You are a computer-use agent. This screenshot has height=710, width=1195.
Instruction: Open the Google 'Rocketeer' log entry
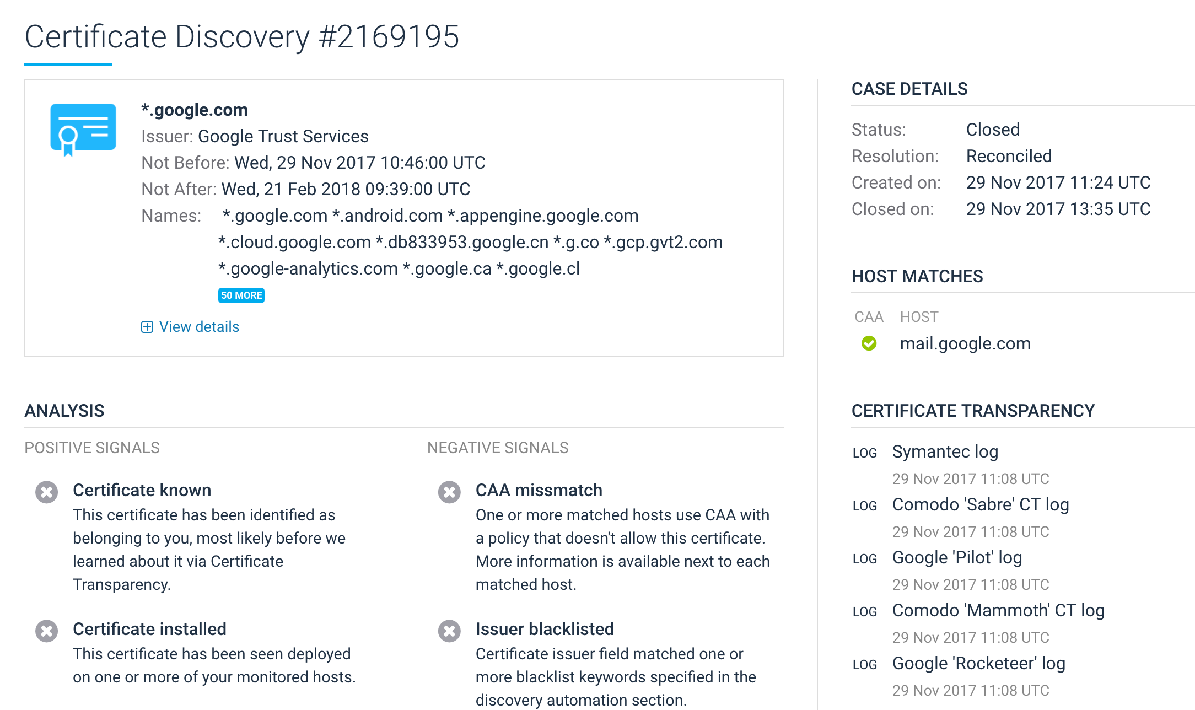979,663
